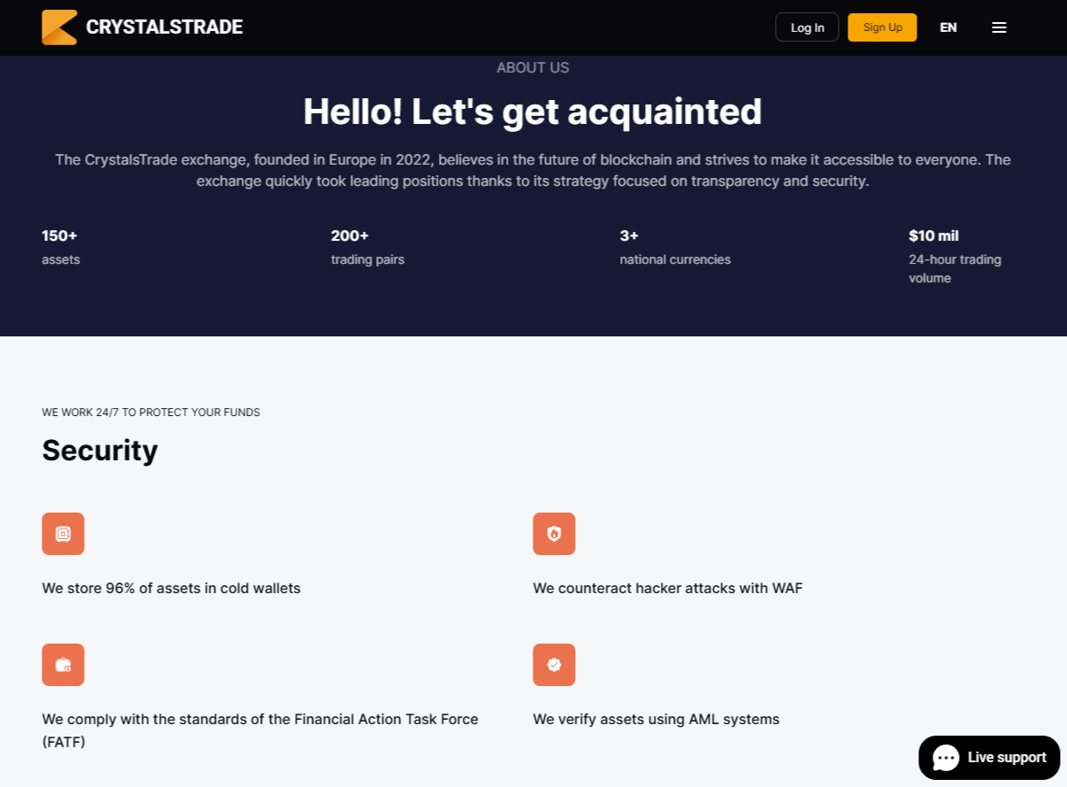1067x787 pixels.
Task: Click the CRYSTALSTRADE brand name
Action: (x=165, y=27)
